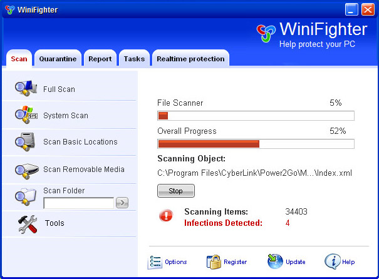Click the Scan Folder go arrow button

point(122,203)
